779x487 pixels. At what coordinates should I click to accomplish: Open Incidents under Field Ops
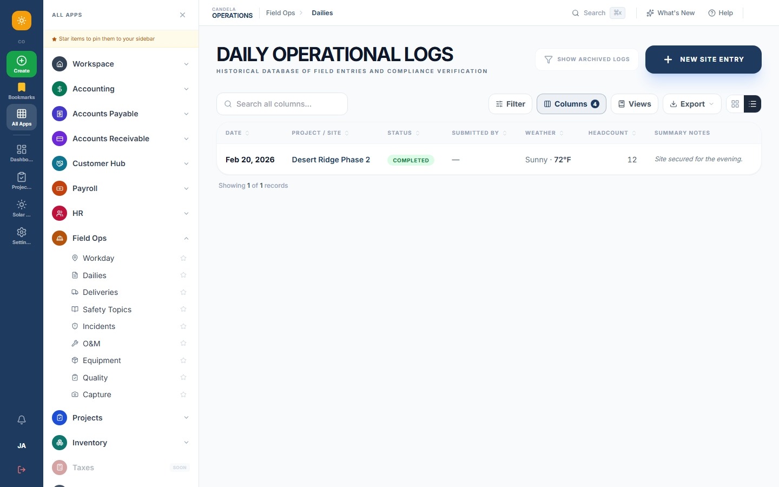tap(99, 326)
